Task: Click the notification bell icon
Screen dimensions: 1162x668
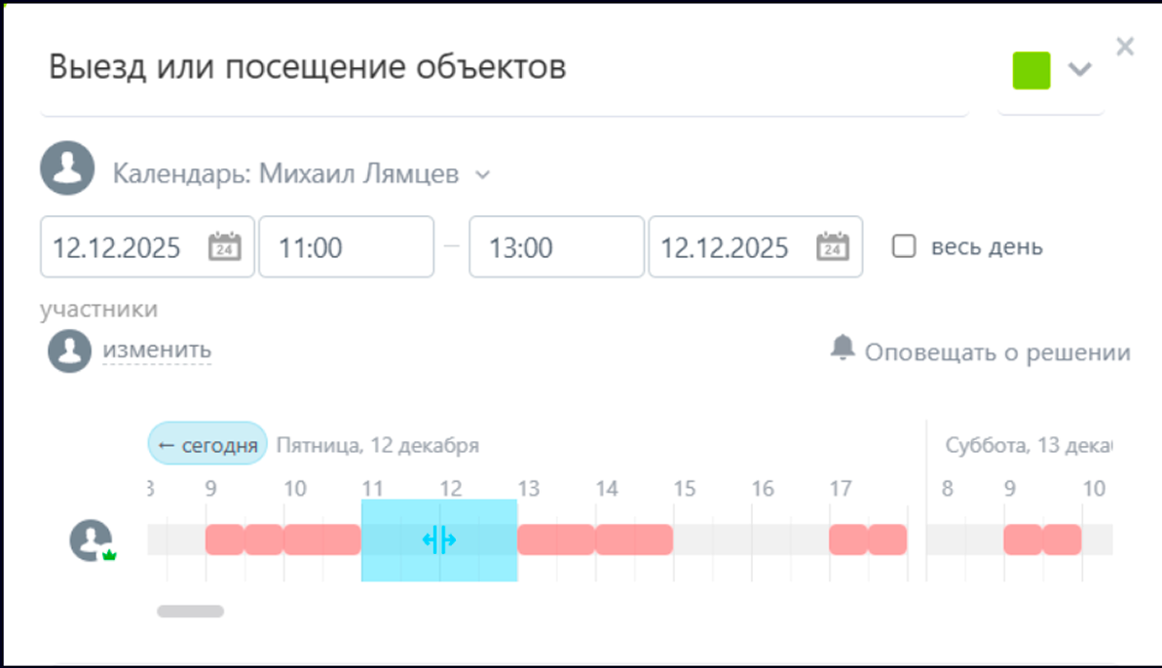Action: click(843, 348)
